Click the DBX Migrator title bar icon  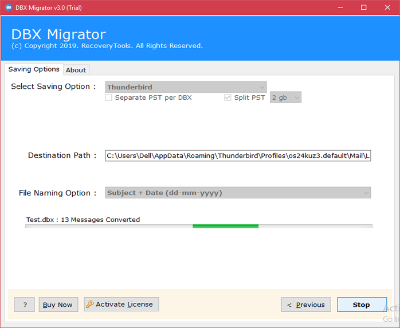[9, 7]
